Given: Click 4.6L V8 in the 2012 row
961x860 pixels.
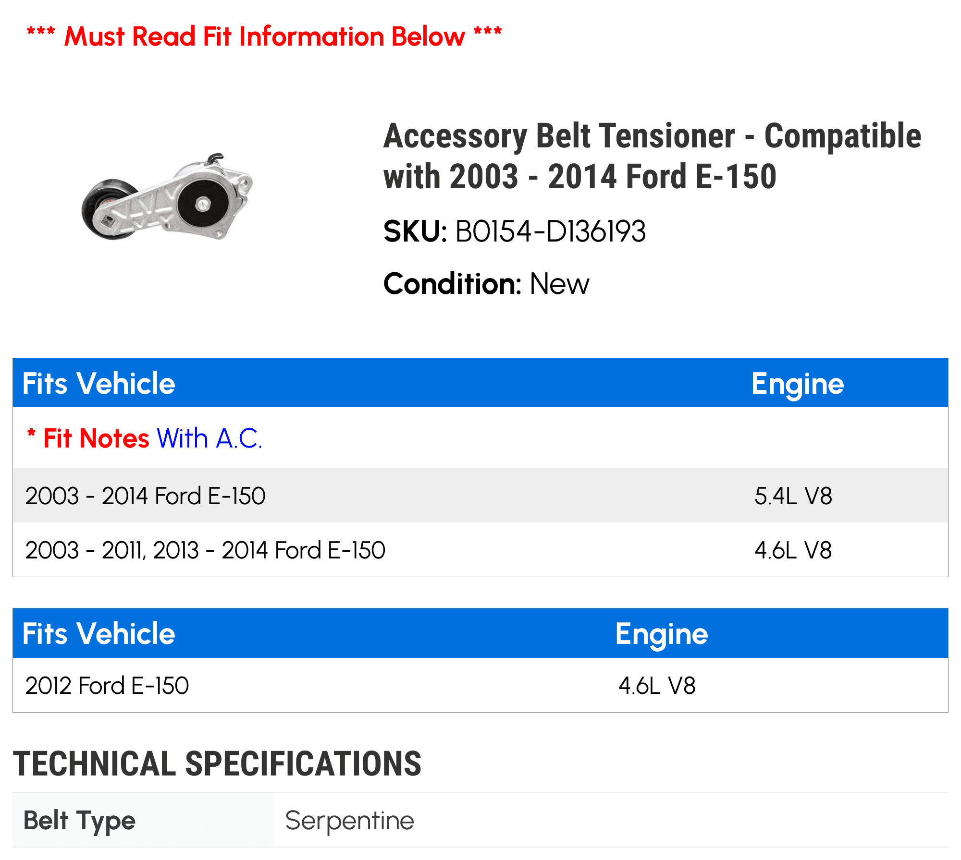Looking at the screenshot, I should point(657,686).
